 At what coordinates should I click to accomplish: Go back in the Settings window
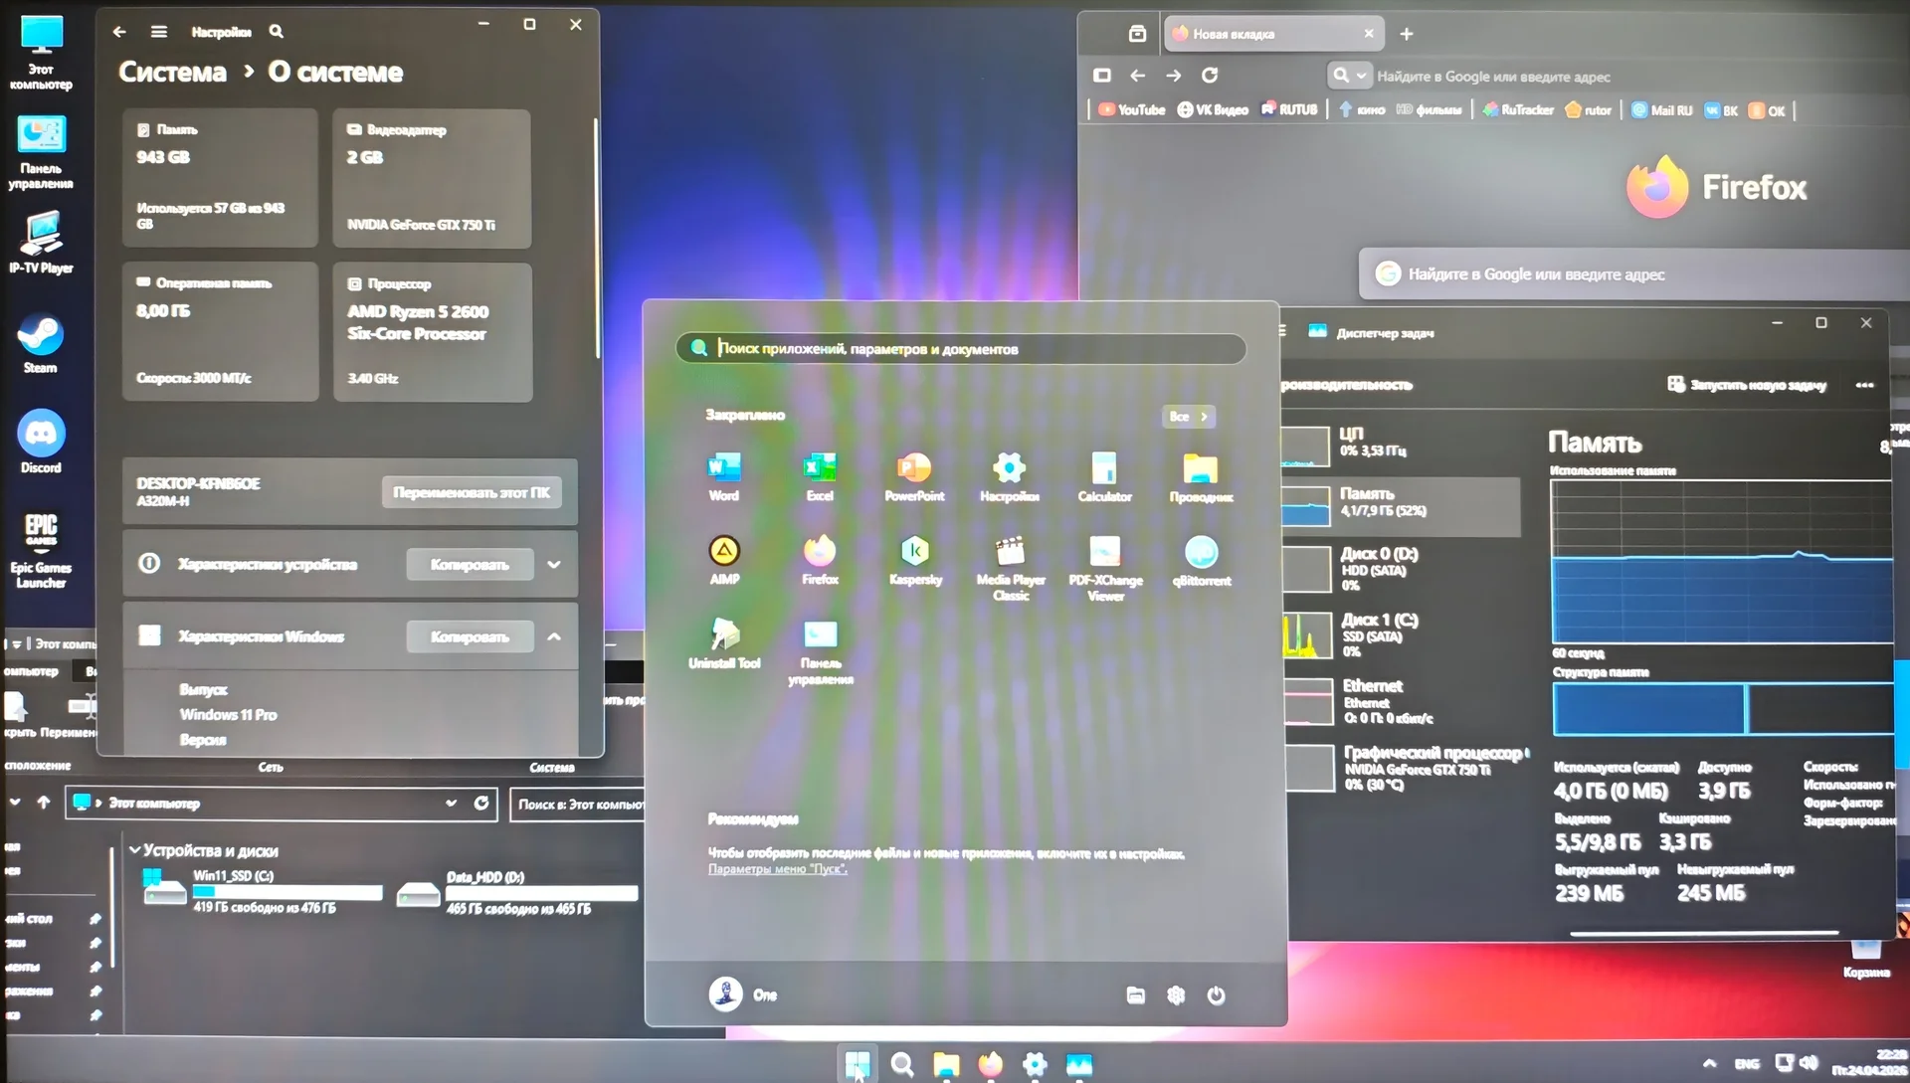119,32
